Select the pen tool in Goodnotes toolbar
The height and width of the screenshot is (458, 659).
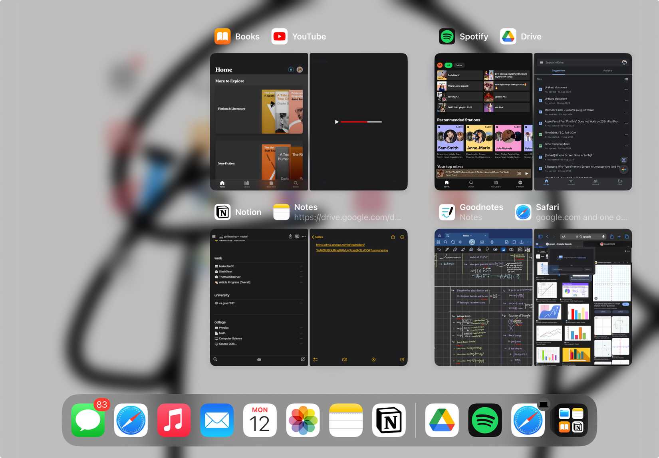pos(447,250)
